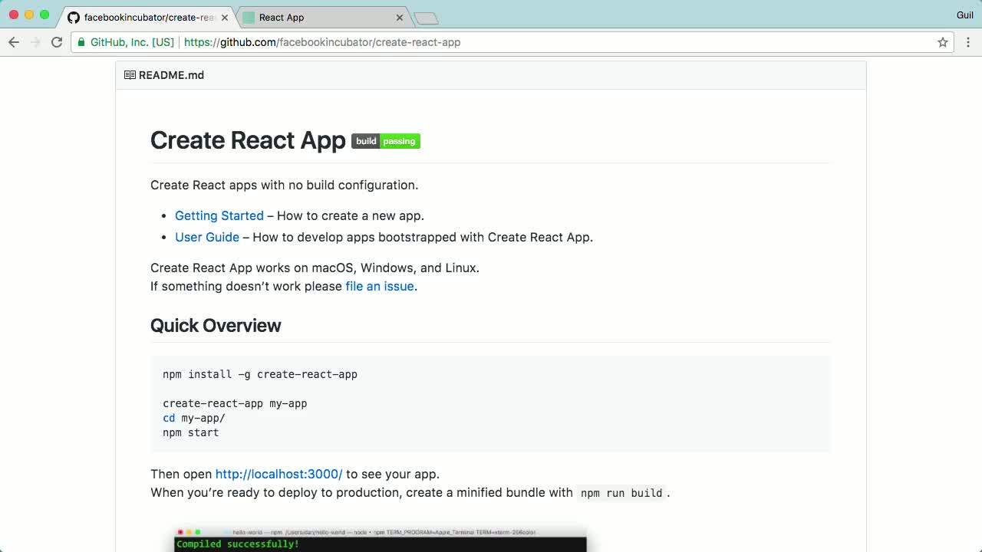Close the window with red button
This screenshot has width=982, height=552.
click(14, 15)
